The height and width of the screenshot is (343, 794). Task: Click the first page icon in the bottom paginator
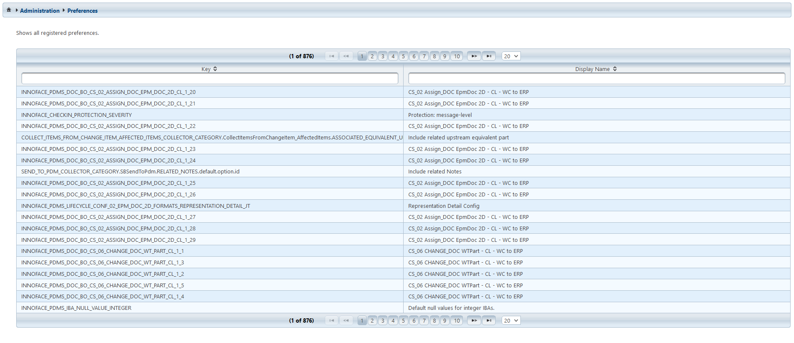point(332,320)
